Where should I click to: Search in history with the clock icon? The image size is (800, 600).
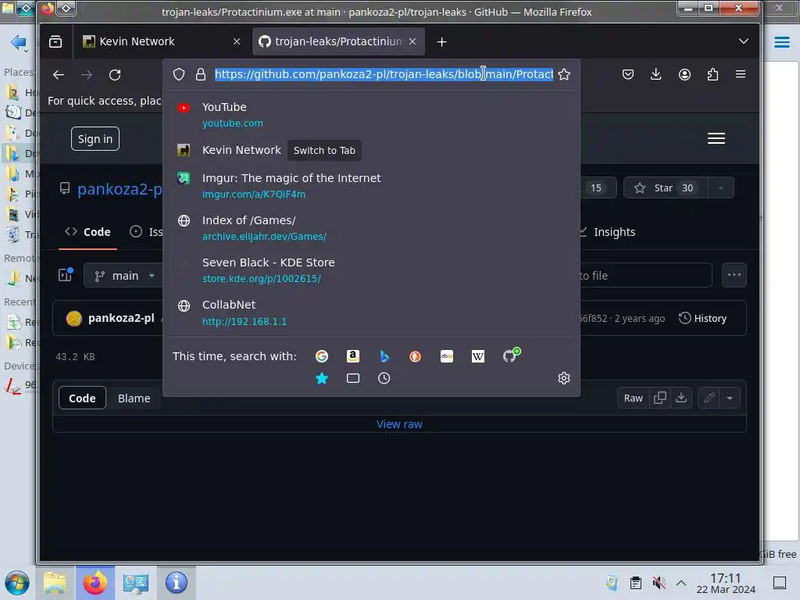coord(384,379)
